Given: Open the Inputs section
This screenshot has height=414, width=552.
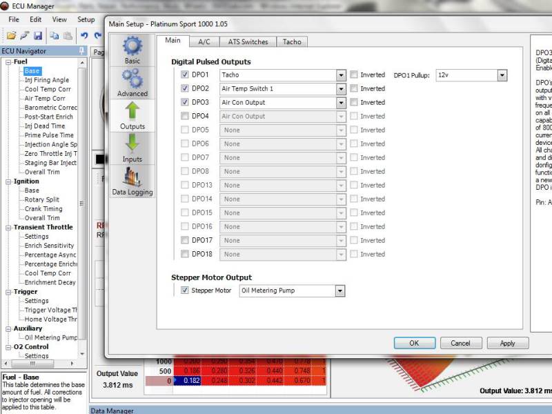Looking at the screenshot, I should click(132, 148).
